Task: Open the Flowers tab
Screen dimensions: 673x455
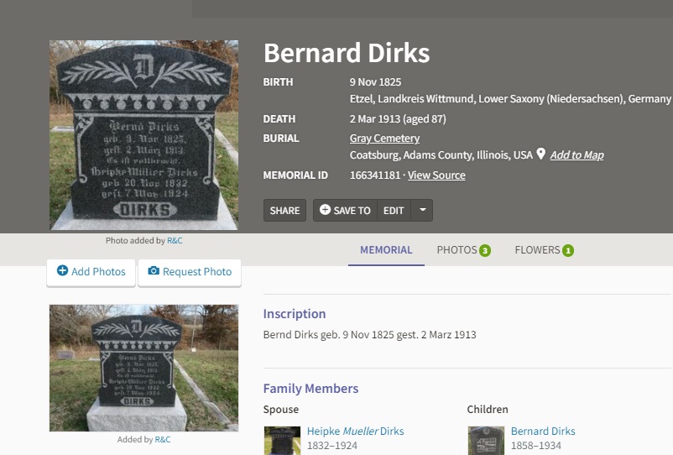Action: (544, 250)
